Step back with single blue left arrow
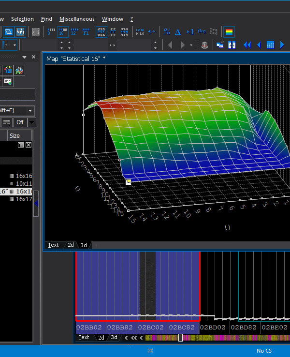Viewport: 290px width, 357px height. (259, 45)
